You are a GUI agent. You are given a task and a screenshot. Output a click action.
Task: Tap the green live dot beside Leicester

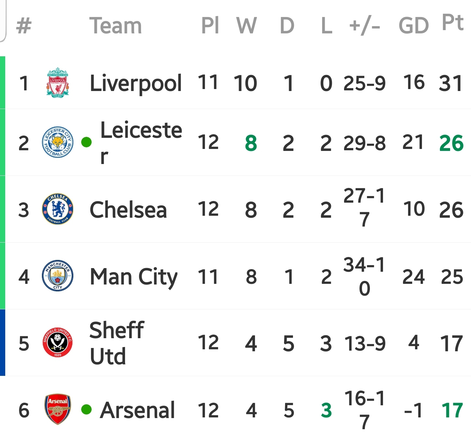(86, 142)
